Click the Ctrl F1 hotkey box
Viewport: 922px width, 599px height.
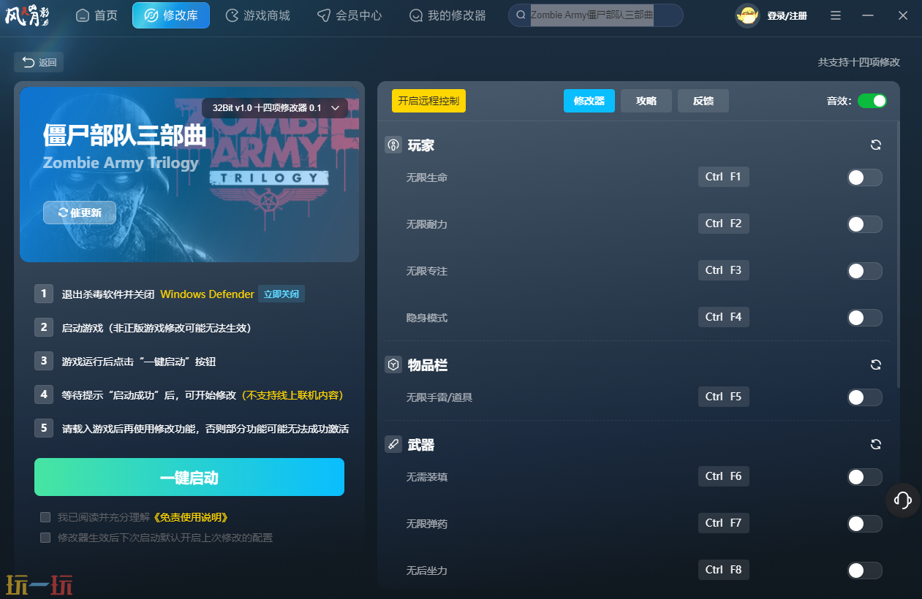tap(724, 177)
